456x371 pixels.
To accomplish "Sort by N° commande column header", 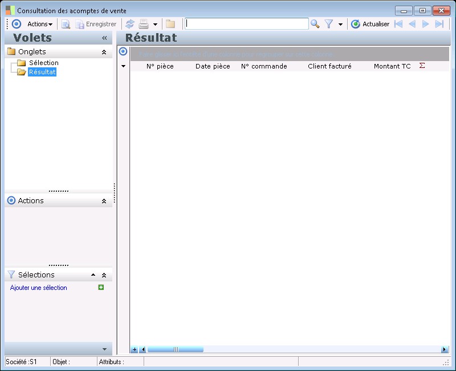I will click(264, 66).
